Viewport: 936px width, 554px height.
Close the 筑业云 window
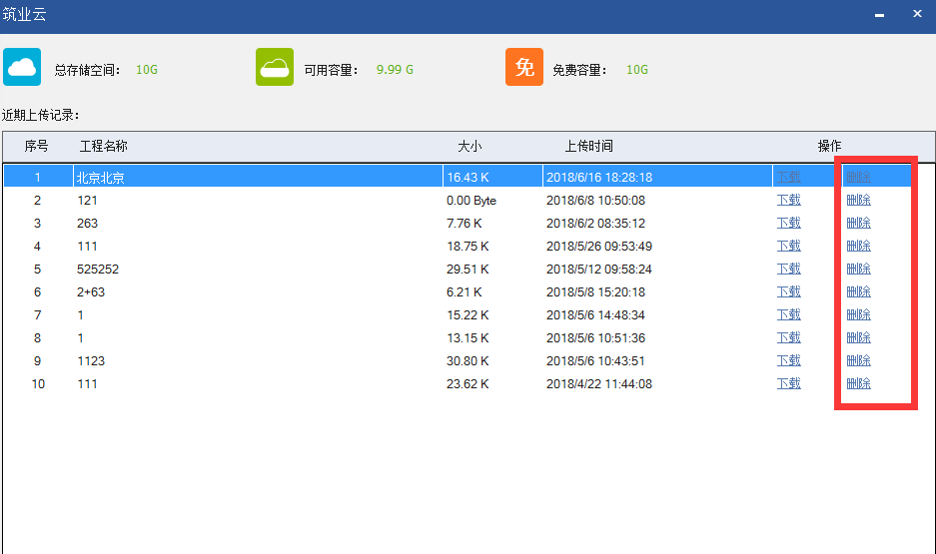point(916,15)
